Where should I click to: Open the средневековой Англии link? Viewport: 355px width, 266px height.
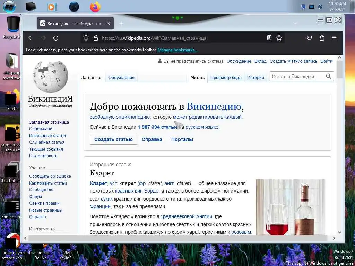pyautogui.click(x=187, y=216)
